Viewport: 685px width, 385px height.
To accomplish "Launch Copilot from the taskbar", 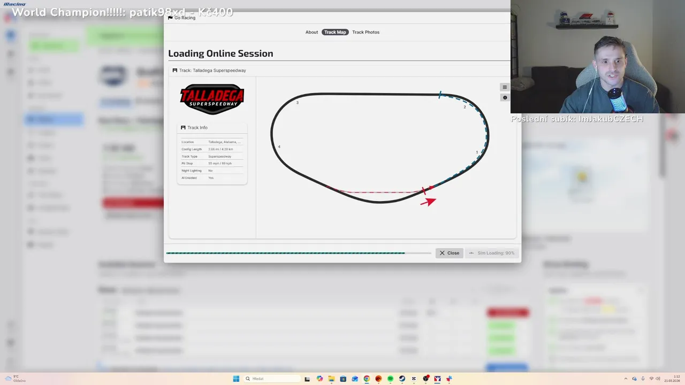I will [x=319, y=379].
